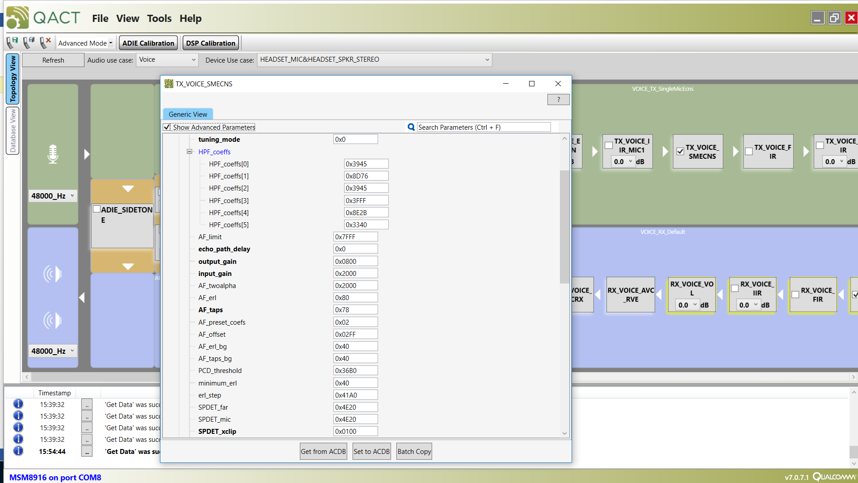Enable the TX_VOICE_FIR checkbox
858x483 pixels.
click(x=749, y=151)
